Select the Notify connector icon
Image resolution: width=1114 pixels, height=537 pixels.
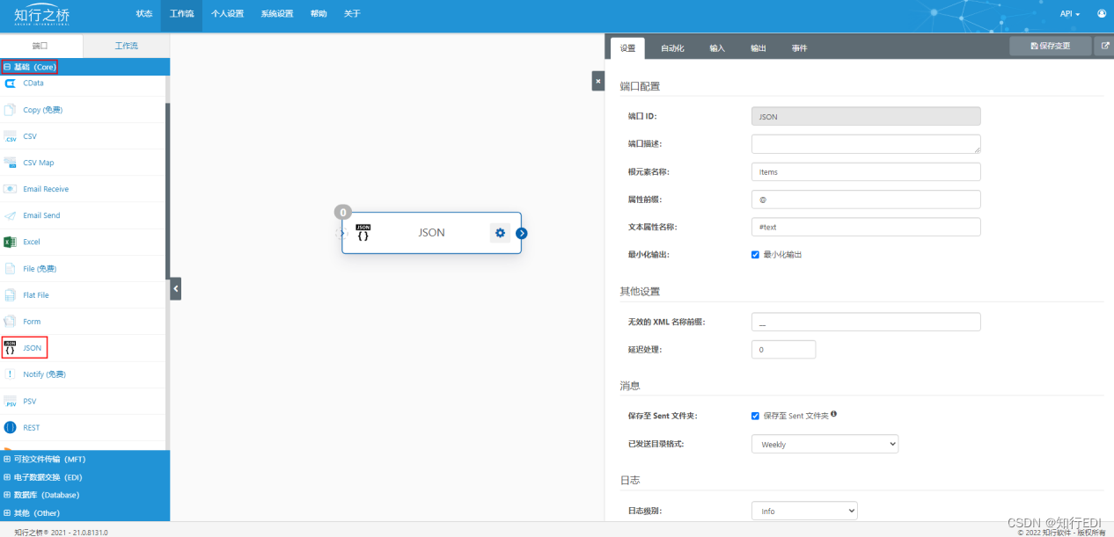pyautogui.click(x=11, y=374)
